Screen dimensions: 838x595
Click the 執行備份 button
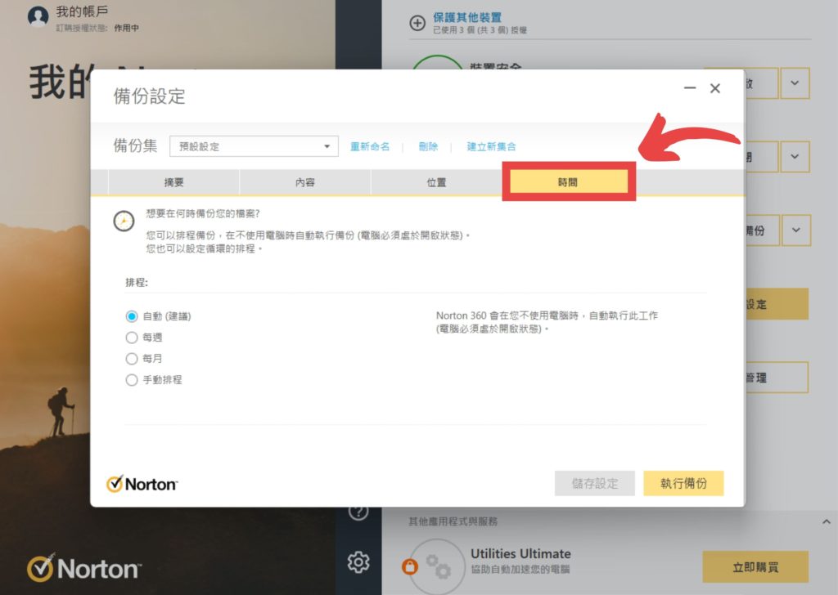tap(683, 484)
